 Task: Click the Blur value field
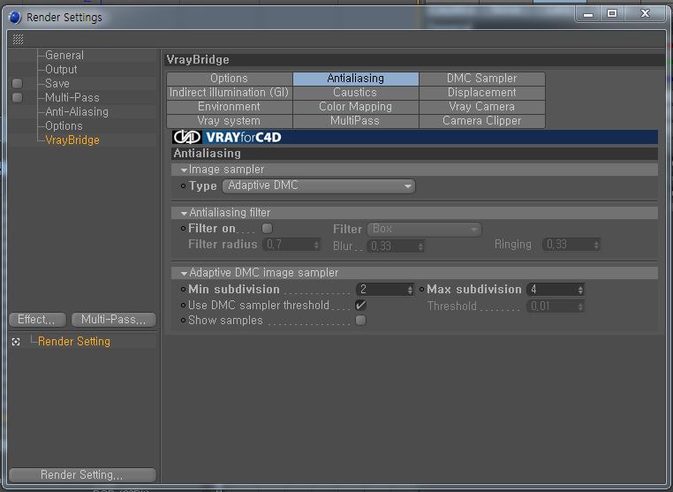click(392, 246)
